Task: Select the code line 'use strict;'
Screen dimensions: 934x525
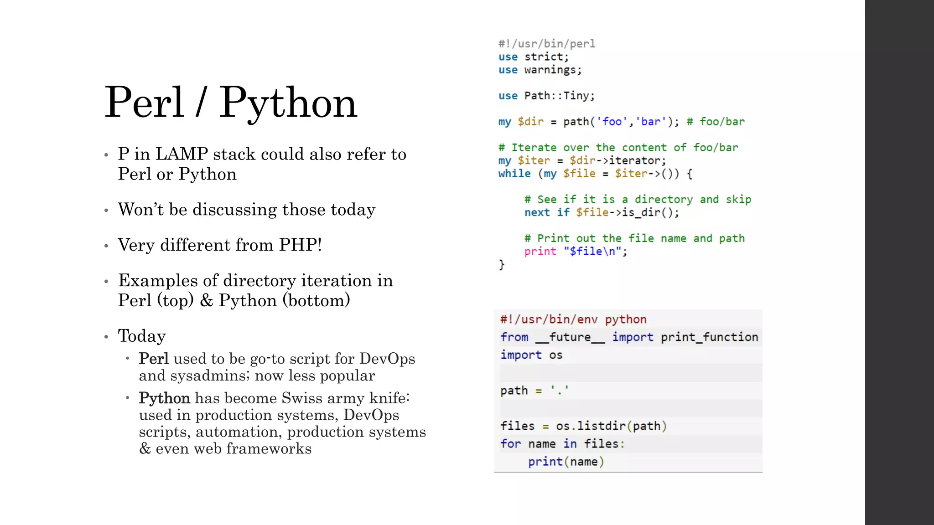Action: click(x=534, y=57)
